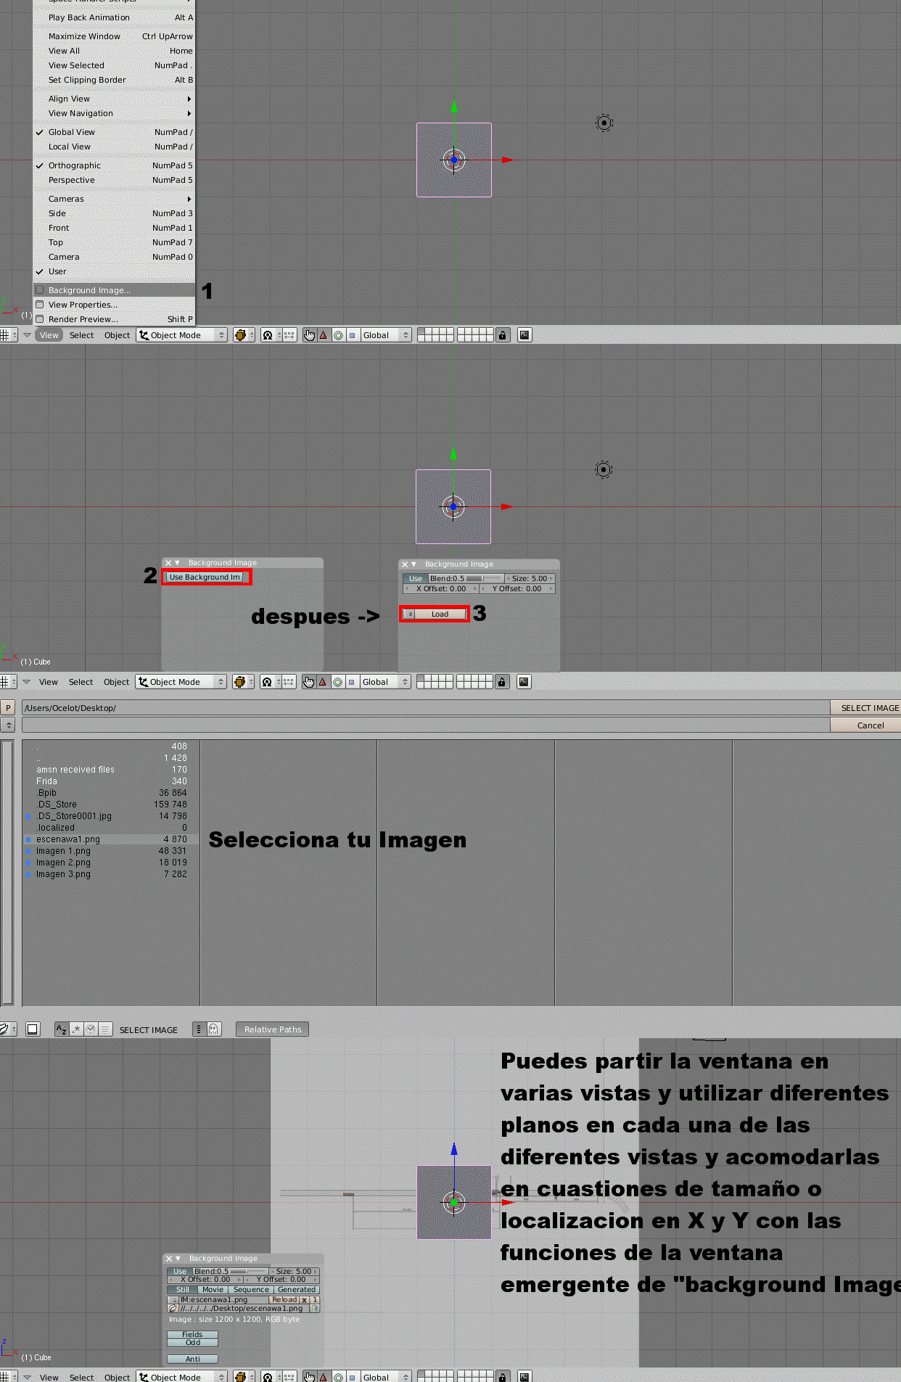901x1382 pixels.
Task: Open the image browse dropdown left of Load
Action: click(410, 614)
